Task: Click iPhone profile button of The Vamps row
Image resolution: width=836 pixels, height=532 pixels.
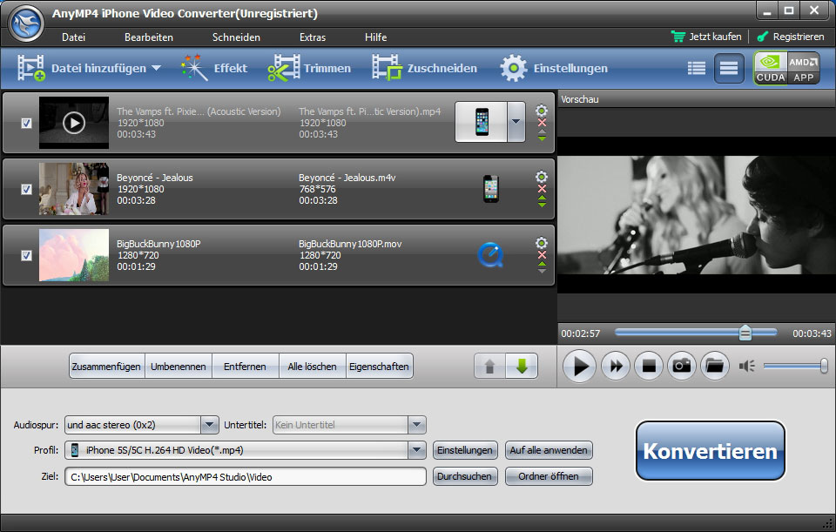Action: coord(481,122)
